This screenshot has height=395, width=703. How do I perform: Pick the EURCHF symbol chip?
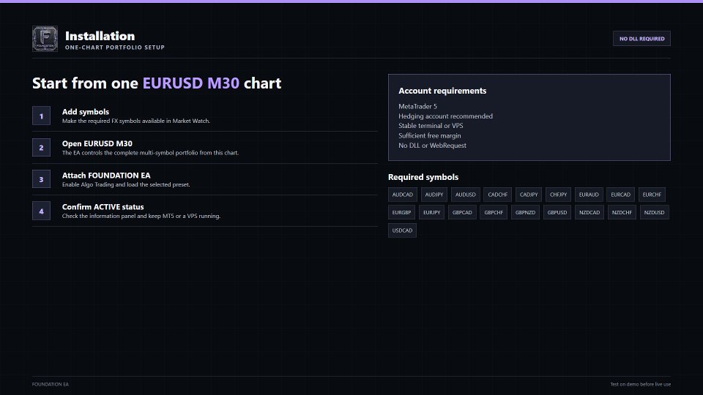coord(652,195)
